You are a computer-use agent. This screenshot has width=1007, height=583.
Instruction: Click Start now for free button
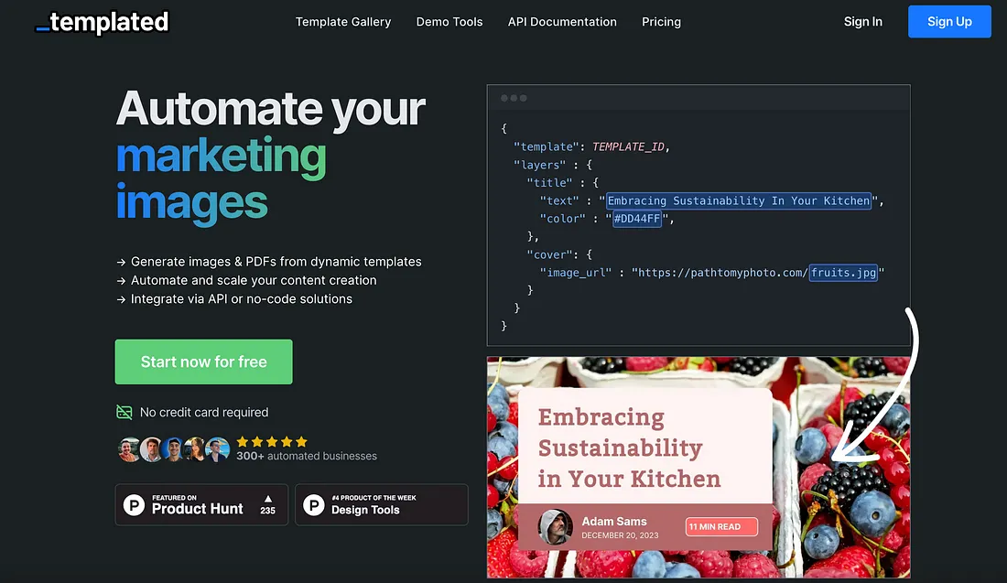[x=203, y=362]
